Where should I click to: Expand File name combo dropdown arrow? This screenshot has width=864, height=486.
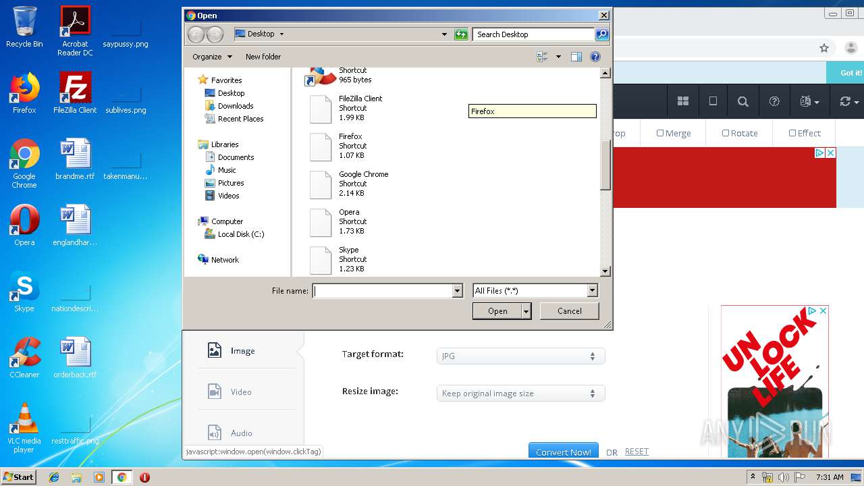pyautogui.click(x=457, y=291)
